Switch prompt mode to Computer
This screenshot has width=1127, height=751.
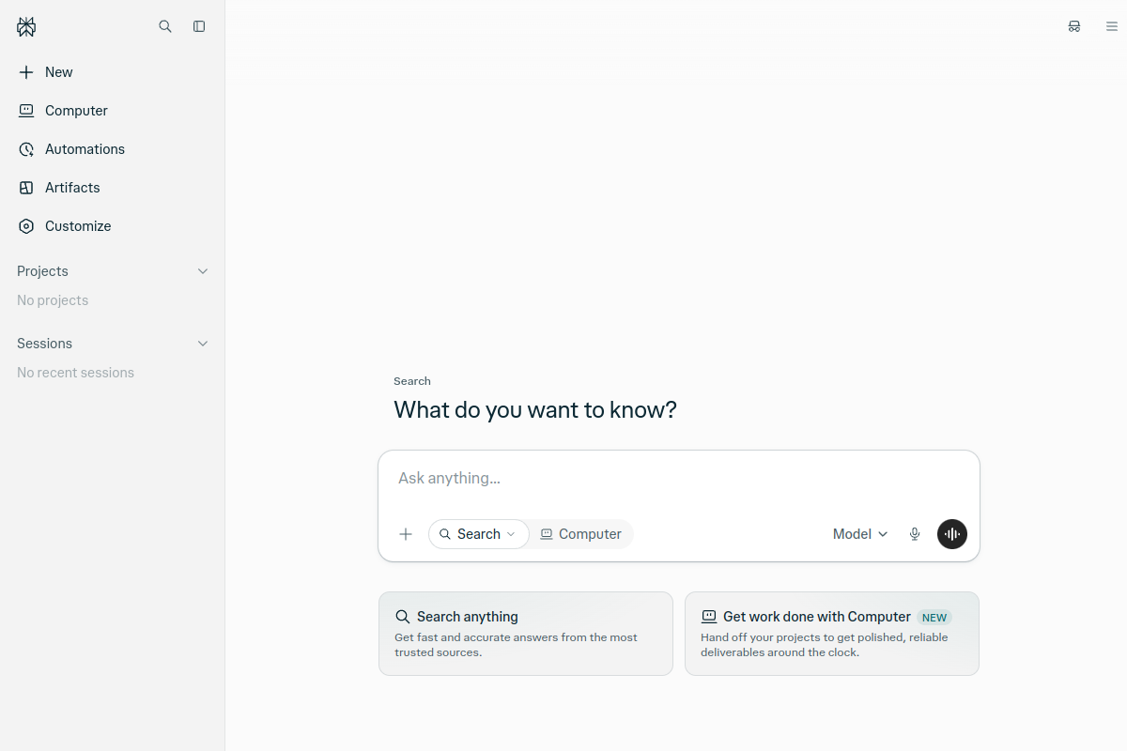coord(581,534)
